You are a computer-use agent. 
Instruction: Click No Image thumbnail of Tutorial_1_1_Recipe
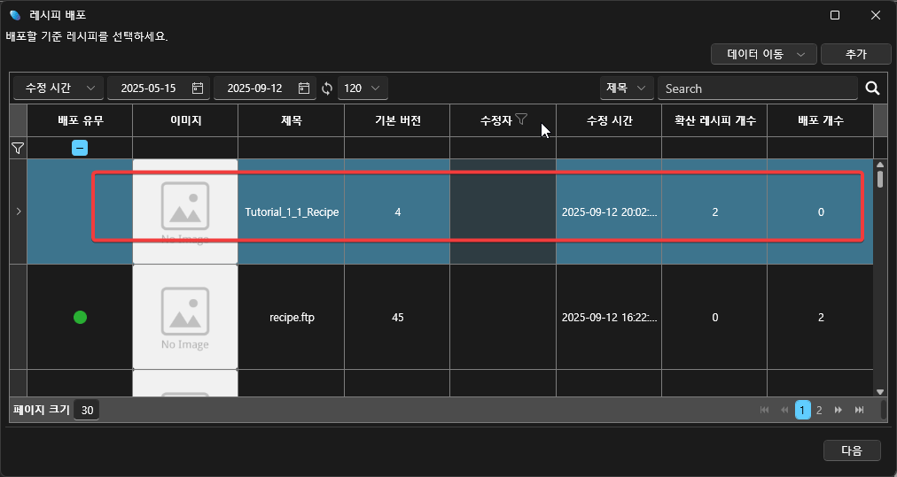pyautogui.click(x=185, y=212)
